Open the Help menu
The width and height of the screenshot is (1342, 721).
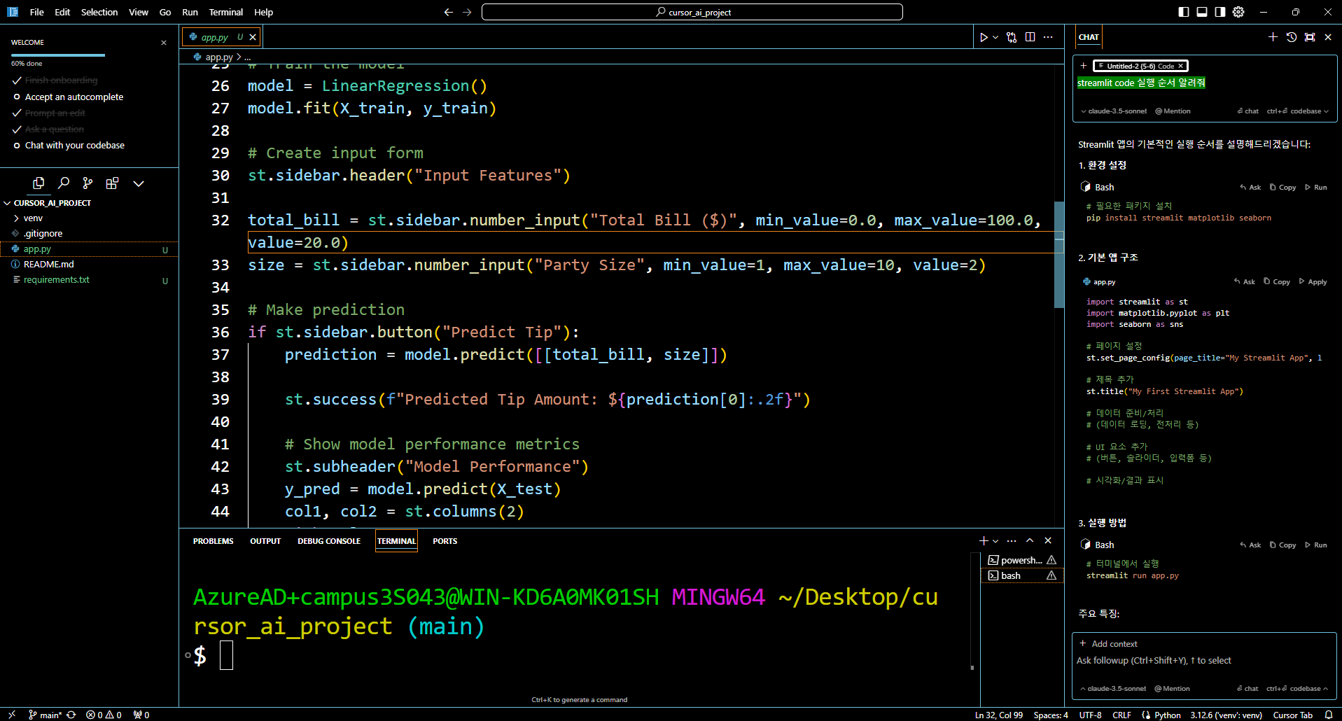point(264,12)
